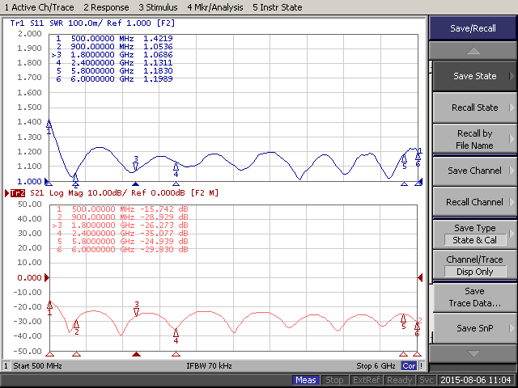Click the ExtRef status indicator

point(367,380)
